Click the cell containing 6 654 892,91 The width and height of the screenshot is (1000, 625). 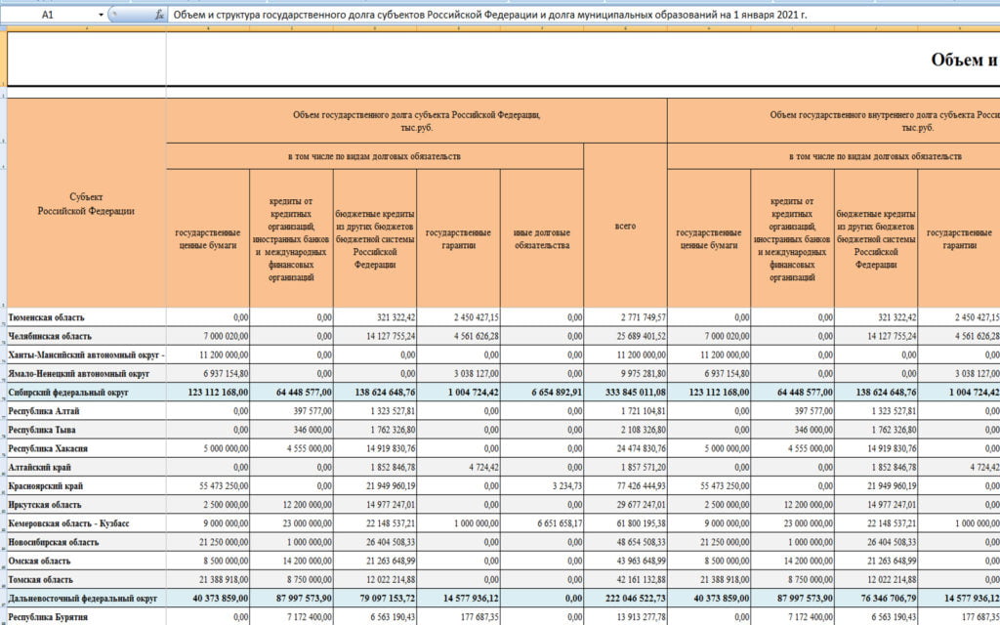point(541,392)
